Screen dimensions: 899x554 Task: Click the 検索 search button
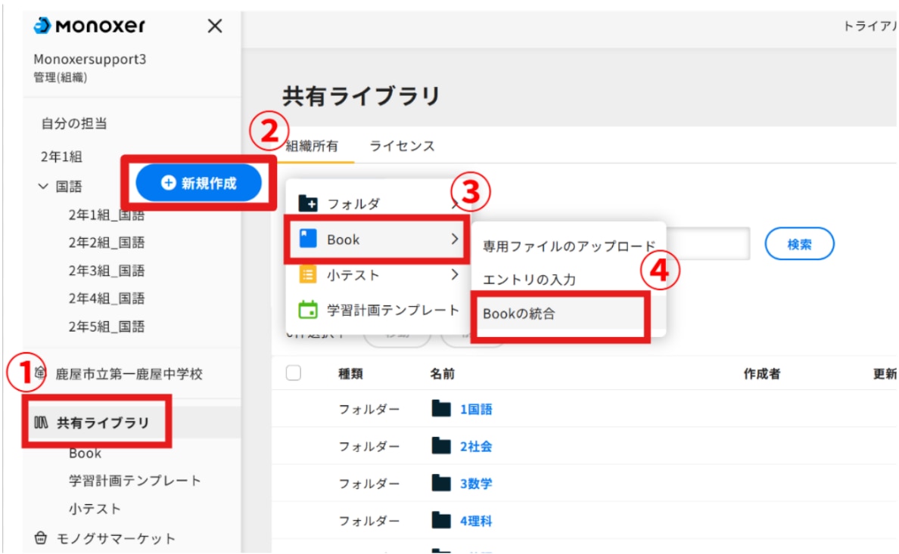coord(799,244)
